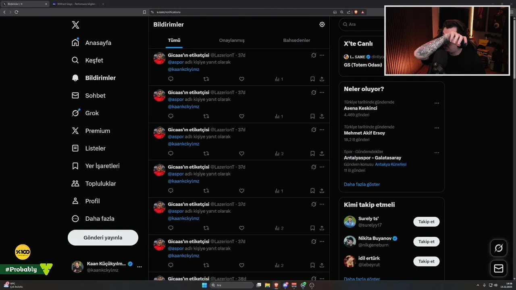Open the Kaan Küçükyılmaz account menu dots
Viewport: 516px width, 290px height.
[139, 267]
